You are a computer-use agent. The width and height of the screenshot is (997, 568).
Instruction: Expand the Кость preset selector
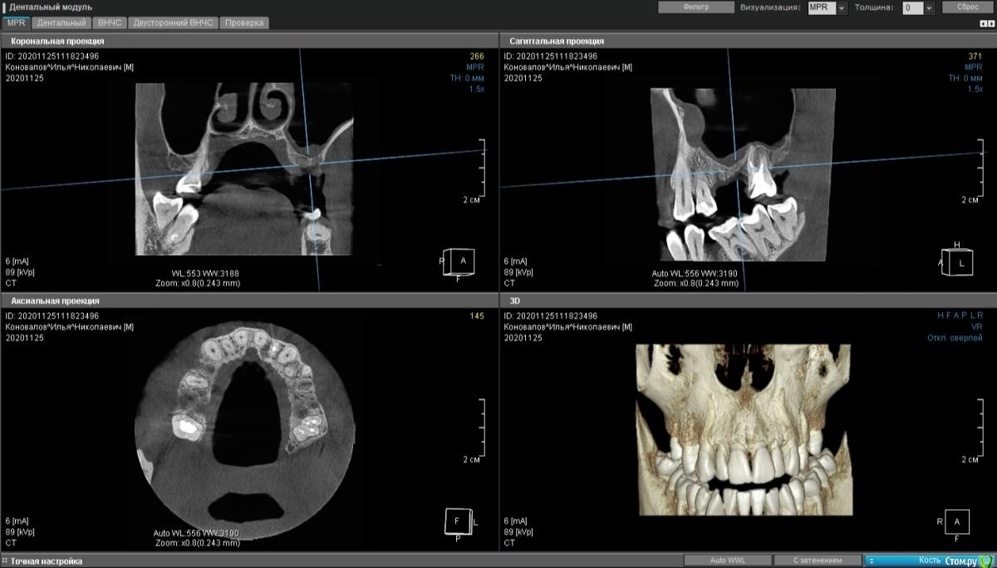click(x=871, y=561)
